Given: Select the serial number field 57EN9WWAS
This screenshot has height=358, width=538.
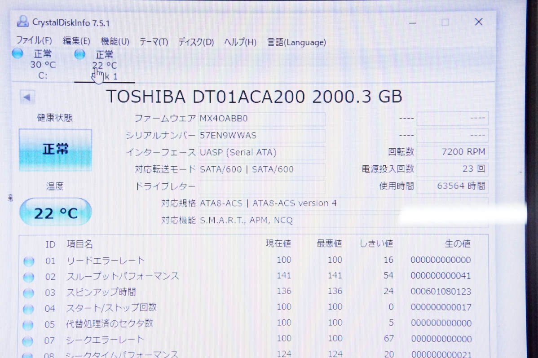Looking at the screenshot, I should (261, 136).
